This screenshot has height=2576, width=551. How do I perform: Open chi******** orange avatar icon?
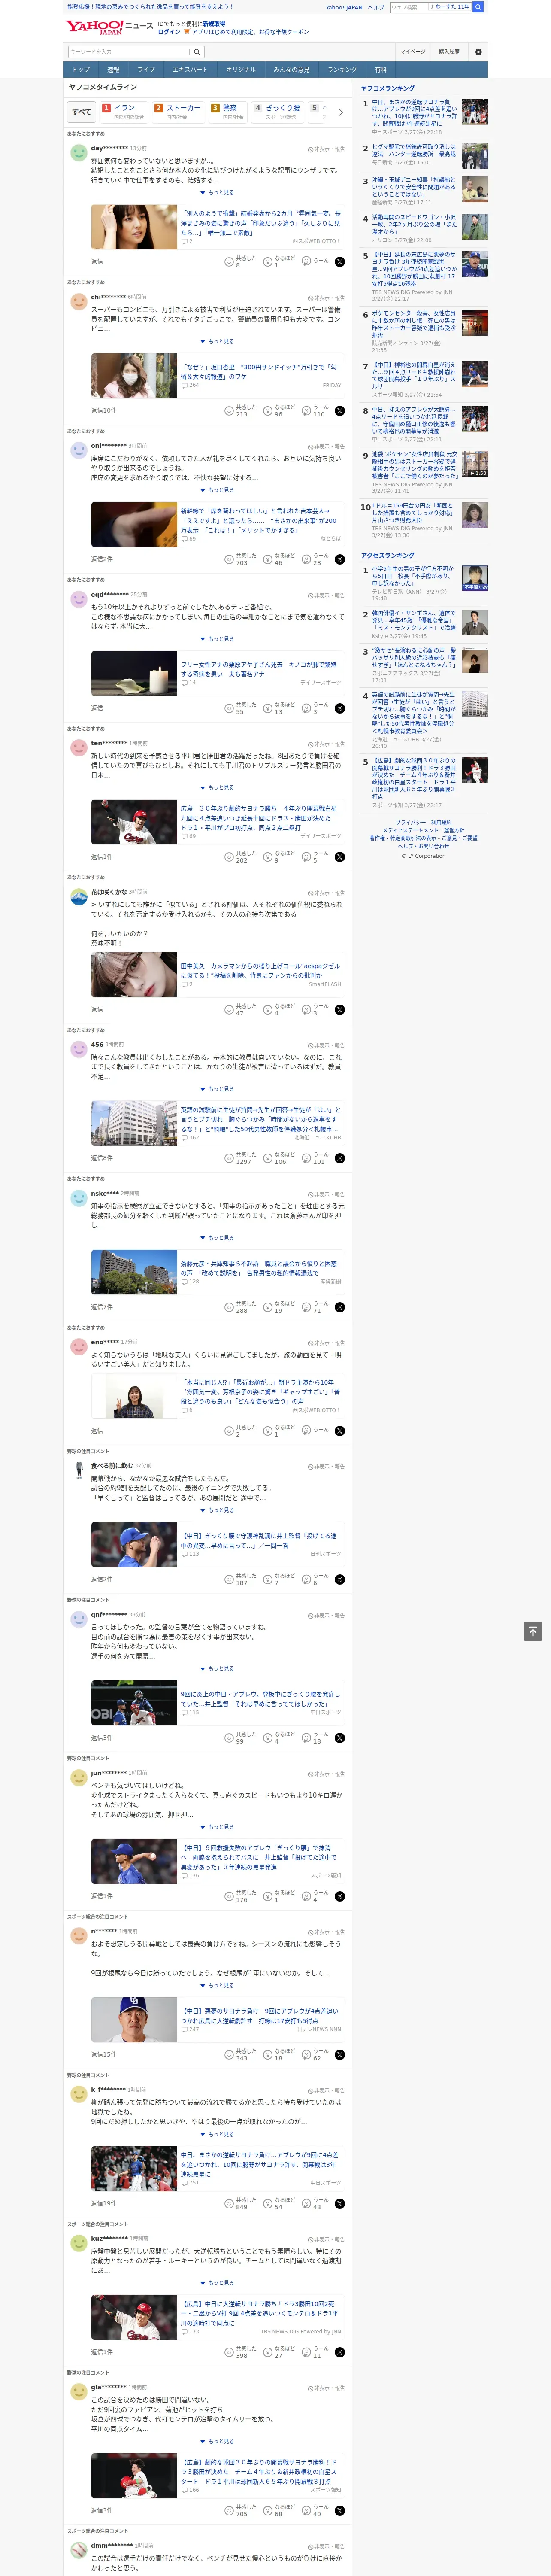tap(78, 301)
